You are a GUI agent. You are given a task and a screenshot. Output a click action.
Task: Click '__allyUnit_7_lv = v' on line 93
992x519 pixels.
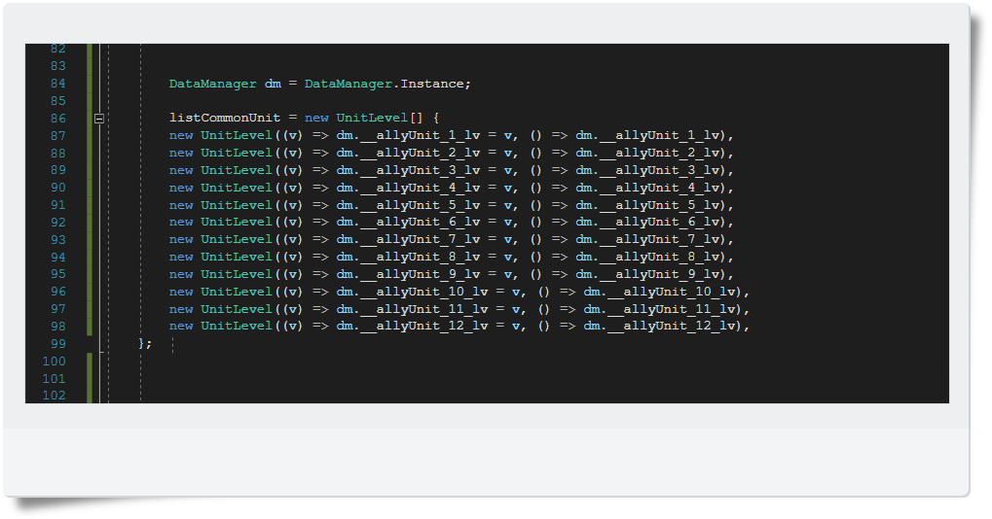[x=436, y=239]
